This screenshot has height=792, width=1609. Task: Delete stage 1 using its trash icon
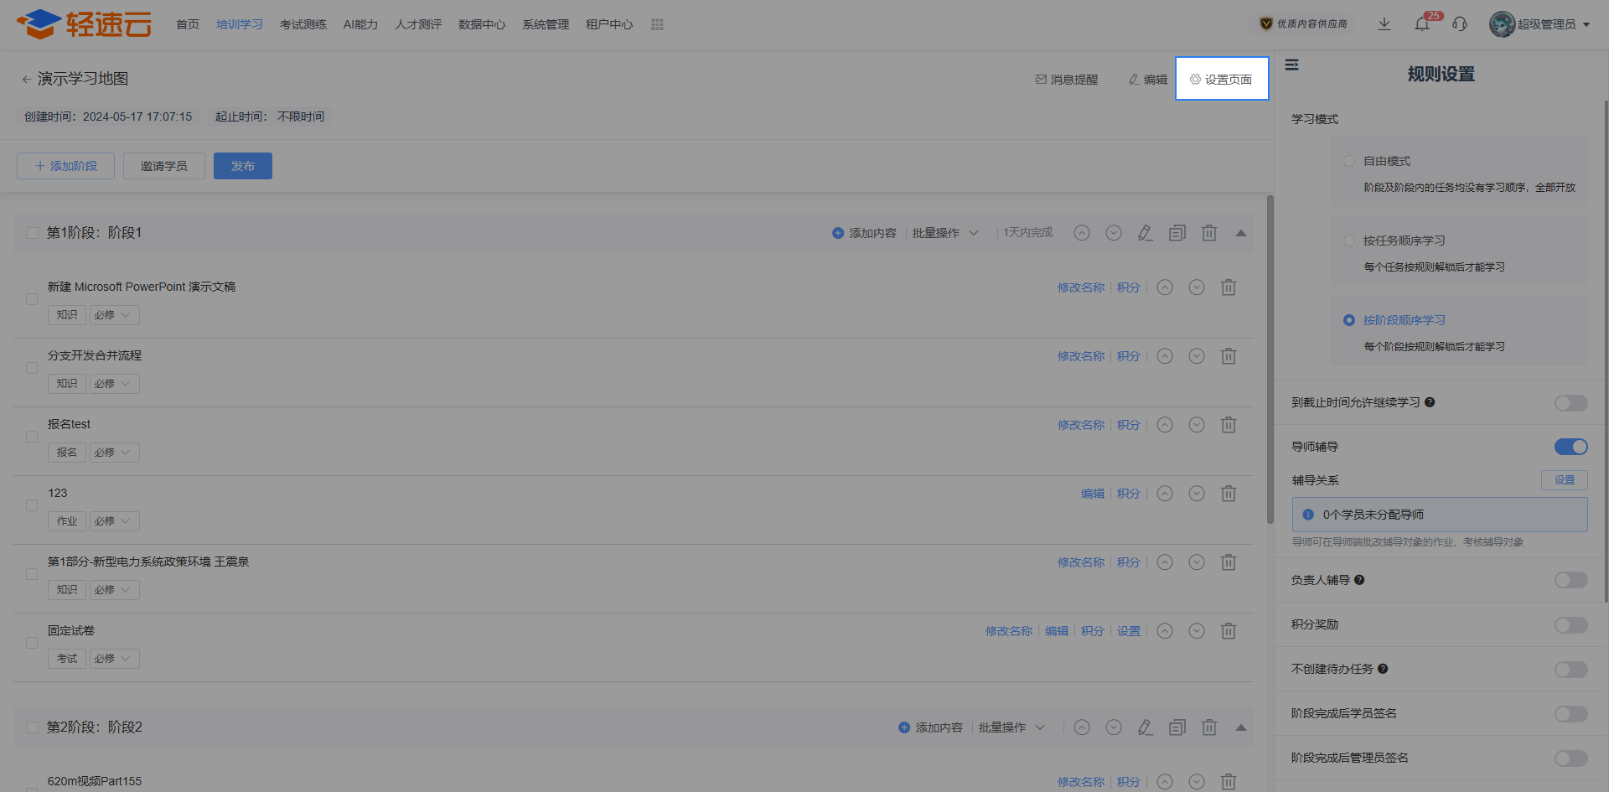pyautogui.click(x=1209, y=233)
